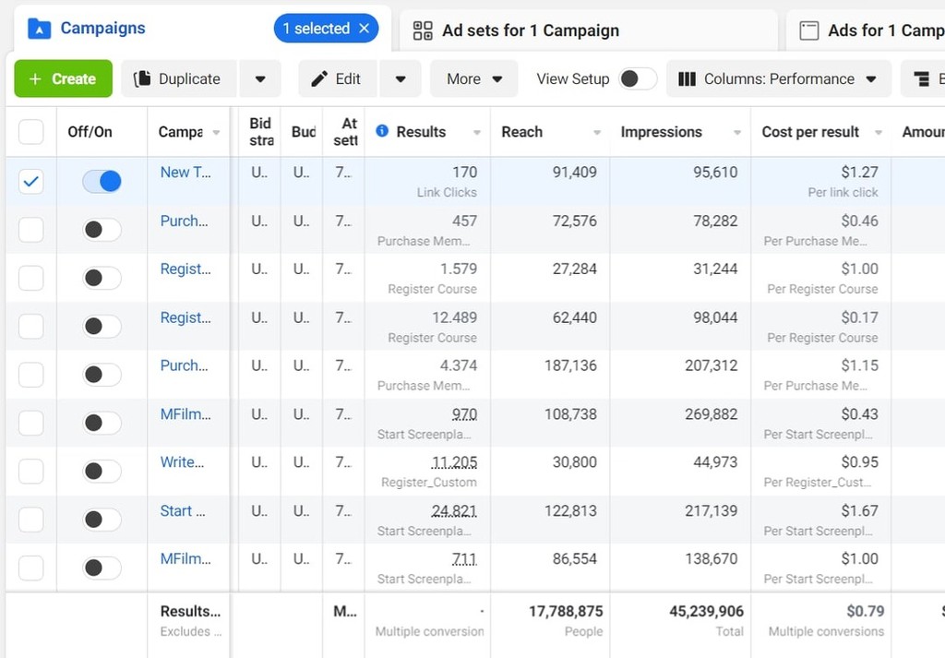Click the Duplicate copy icon

(x=142, y=79)
